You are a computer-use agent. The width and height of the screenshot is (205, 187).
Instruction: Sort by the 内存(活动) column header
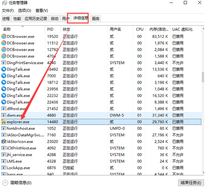[x=158, y=29]
